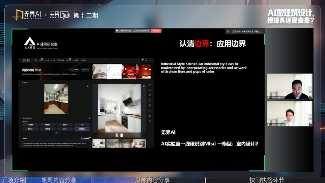Open the hamburger menu icon in the app header
Image resolution: width=325 pixels, height=183 pixels.
[150, 60]
